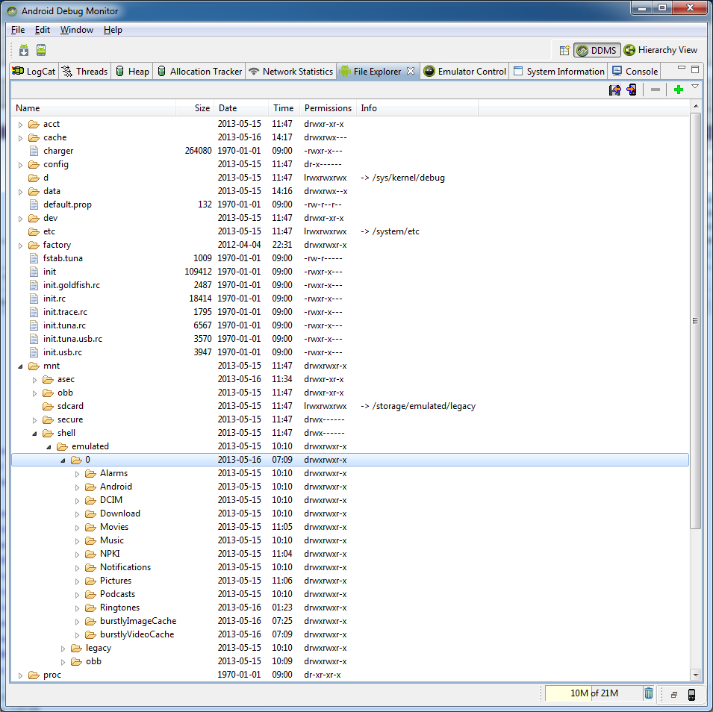Viewport: 713px width, 712px height.
Task: Run garbage collector trash icon
Action: (649, 693)
